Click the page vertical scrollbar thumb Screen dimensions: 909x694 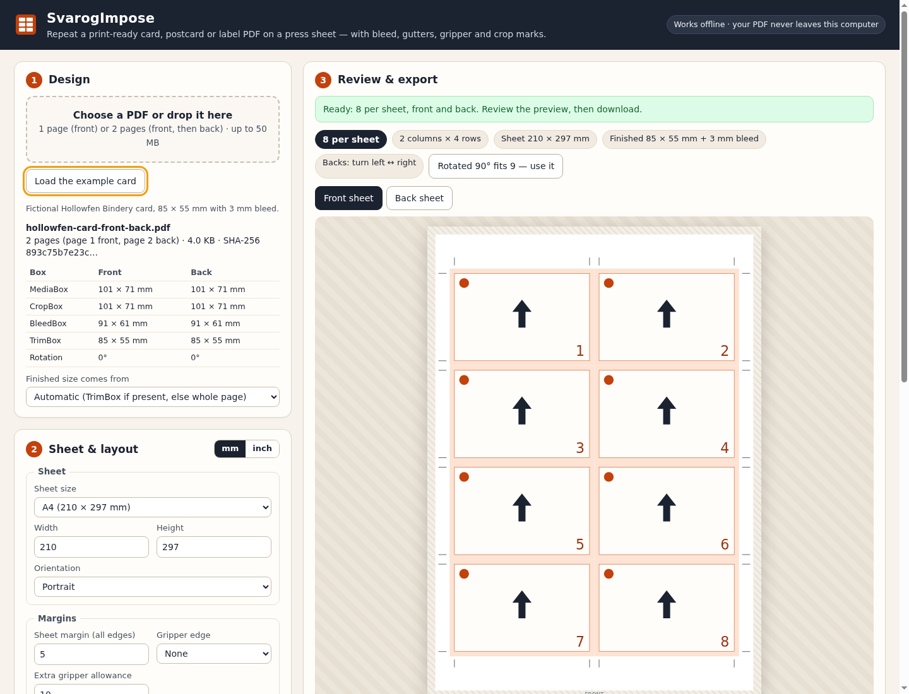click(x=904, y=196)
